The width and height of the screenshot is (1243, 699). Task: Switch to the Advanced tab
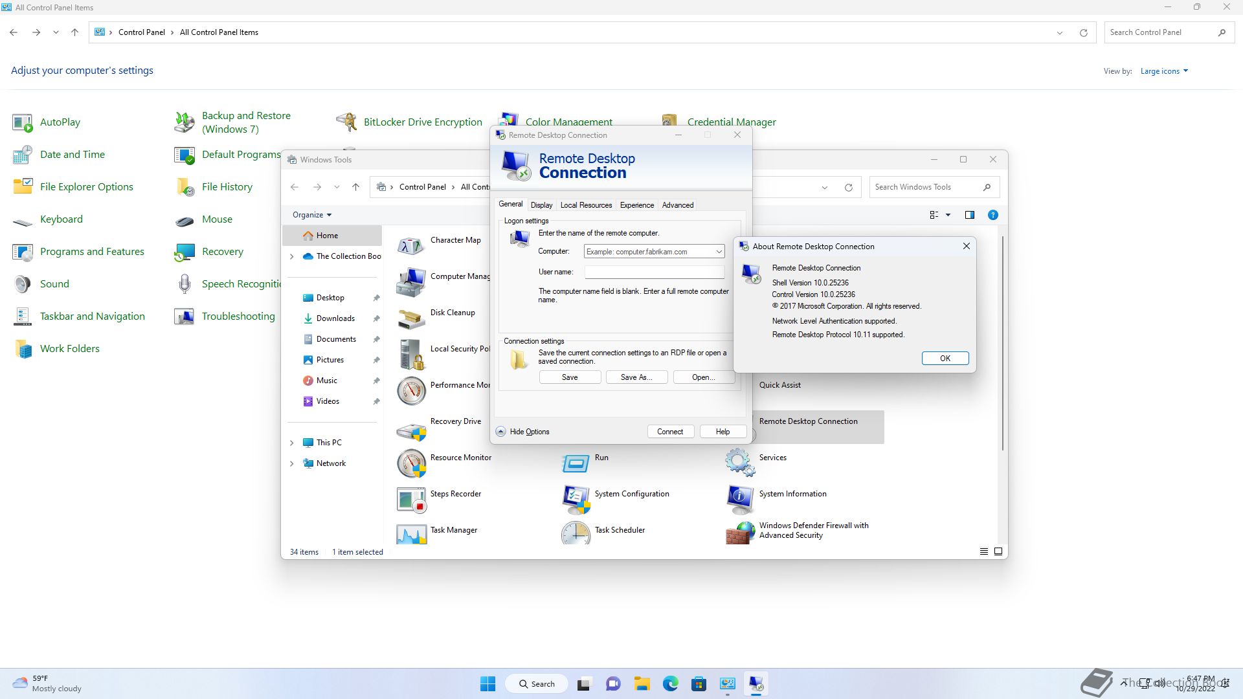pos(678,205)
